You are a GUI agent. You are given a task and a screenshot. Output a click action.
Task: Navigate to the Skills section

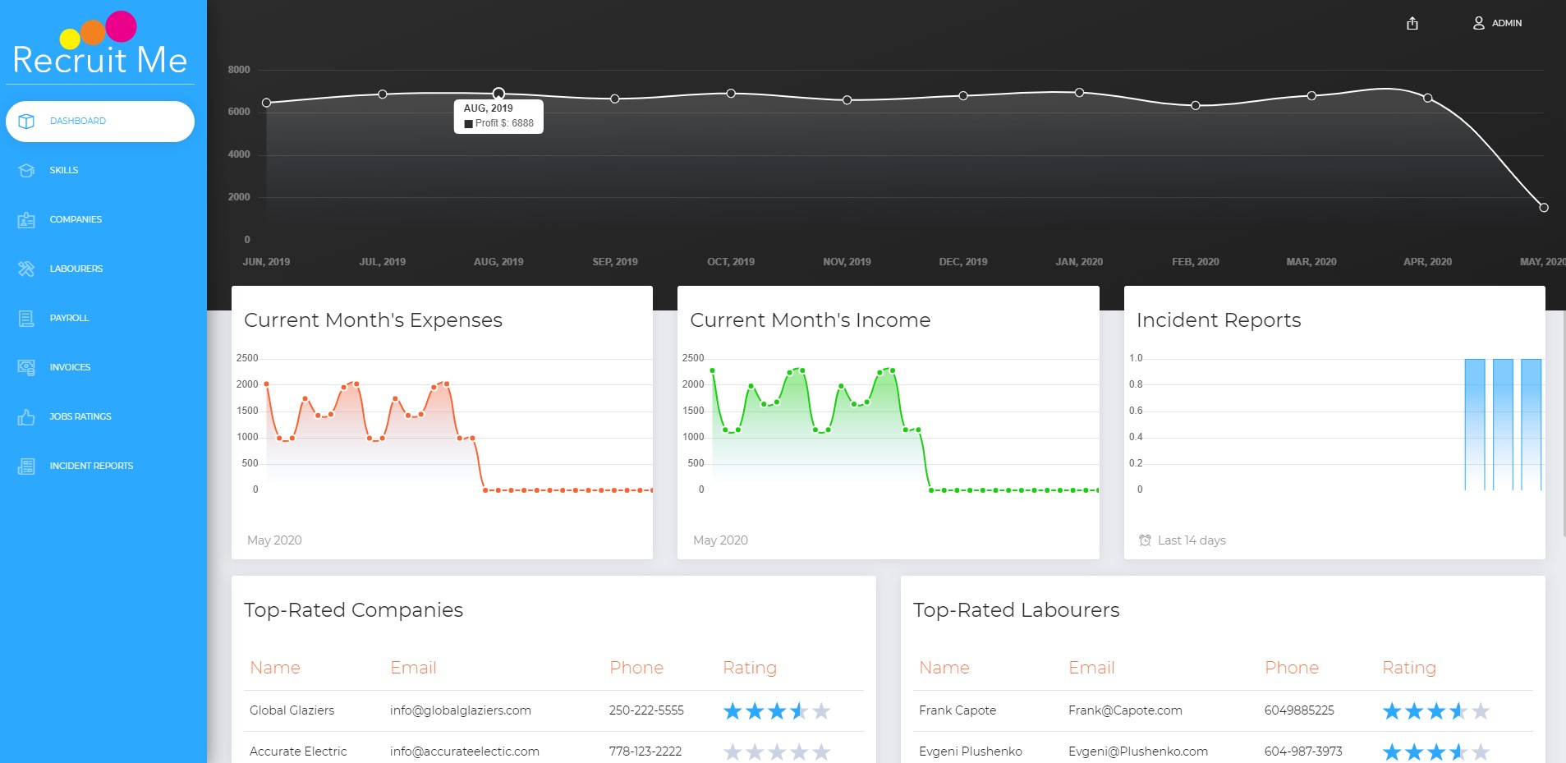64,170
